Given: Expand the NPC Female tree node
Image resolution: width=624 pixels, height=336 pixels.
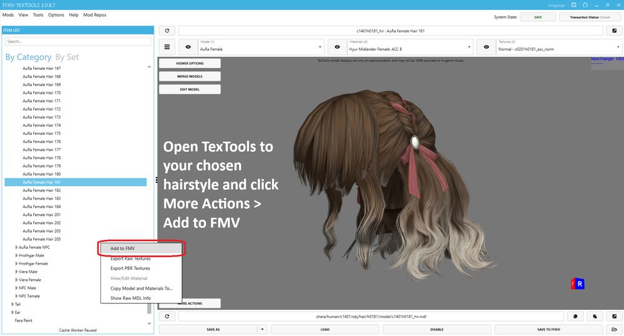Looking at the screenshot, I should [16, 296].
